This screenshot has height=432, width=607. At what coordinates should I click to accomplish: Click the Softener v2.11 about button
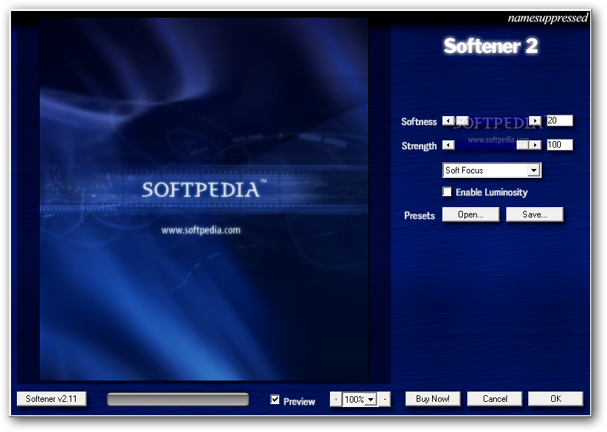(x=51, y=399)
